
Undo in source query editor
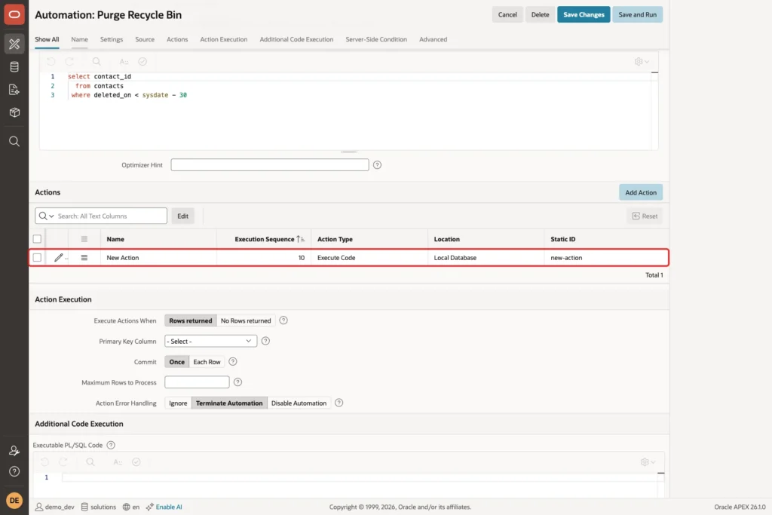point(51,62)
